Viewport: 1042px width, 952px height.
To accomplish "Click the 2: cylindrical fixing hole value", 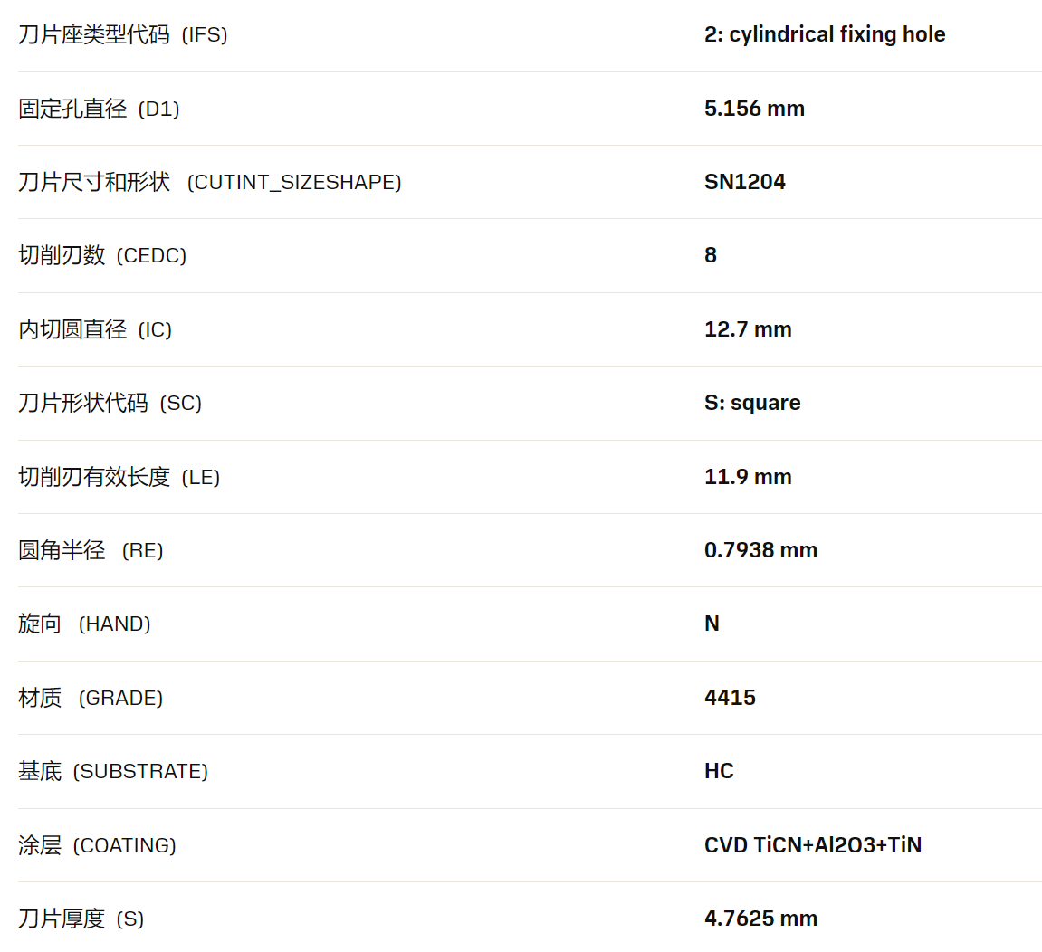I will (824, 34).
